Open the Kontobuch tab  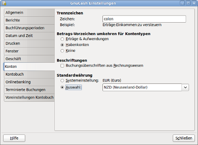pyautogui.click(x=29, y=74)
